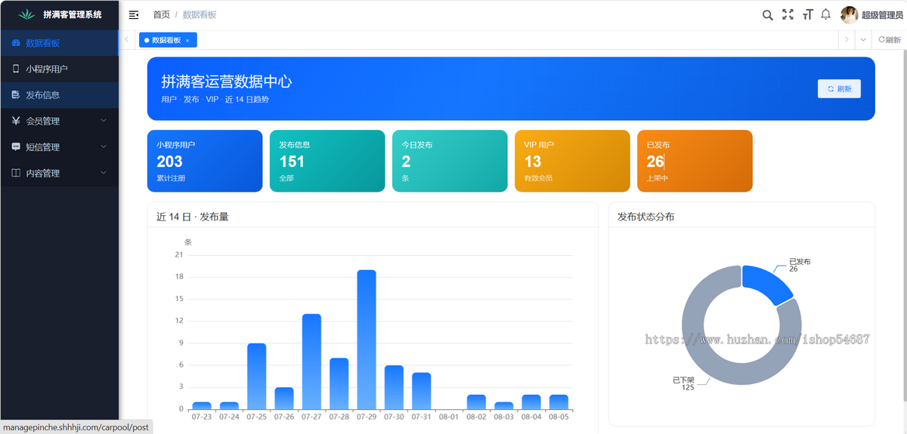907x434 pixels.
Task: Open the notification bell icon
Action: (x=826, y=14)
